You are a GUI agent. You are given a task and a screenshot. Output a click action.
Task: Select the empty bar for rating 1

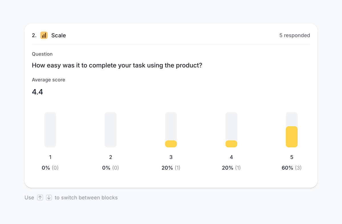point(50,130)
